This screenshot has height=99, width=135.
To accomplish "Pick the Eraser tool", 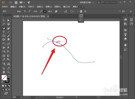I will [8, 40].
